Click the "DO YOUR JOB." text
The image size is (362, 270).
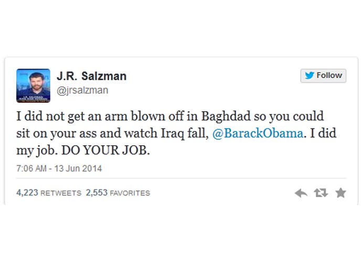[x=105, y=150]
